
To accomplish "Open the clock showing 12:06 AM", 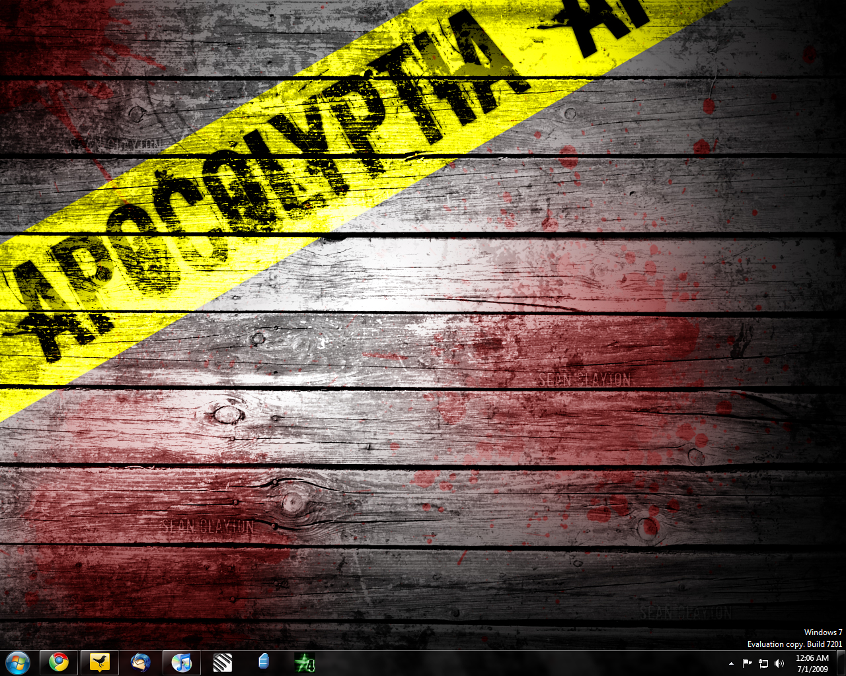I will click(812, 663).
